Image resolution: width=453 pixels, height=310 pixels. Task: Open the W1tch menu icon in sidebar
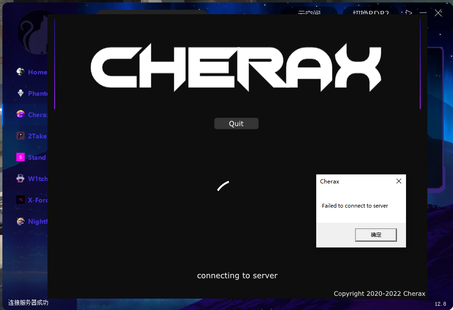click(20, 179)
